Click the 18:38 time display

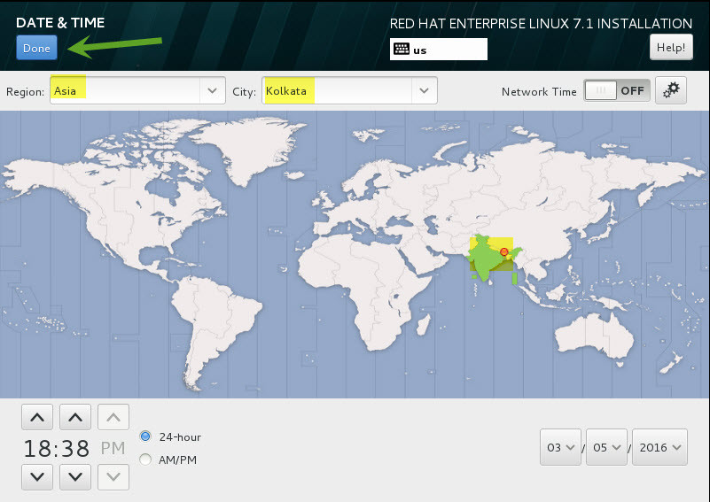(57, 448)
